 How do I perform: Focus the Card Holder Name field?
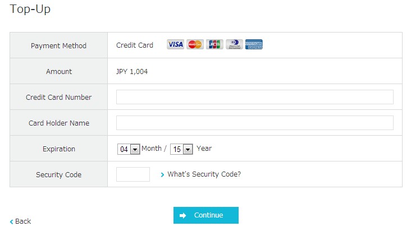[254, 123]
